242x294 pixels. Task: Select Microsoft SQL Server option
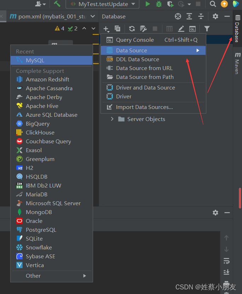pyautogui.click(x=52, y=203)
